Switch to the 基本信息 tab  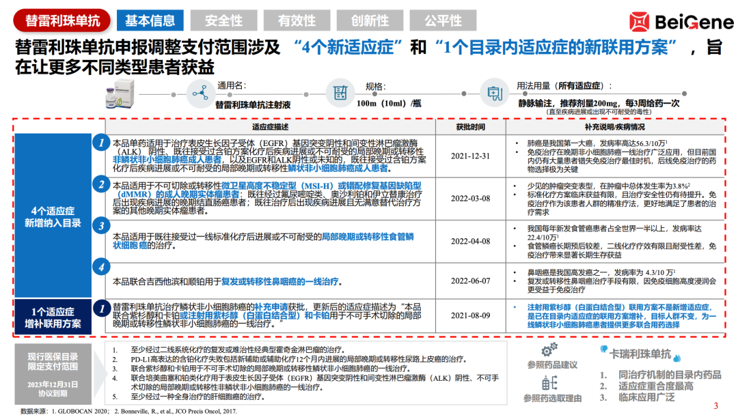pos(150,20)
